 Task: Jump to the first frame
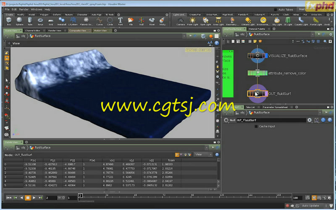tap(9, 198)
